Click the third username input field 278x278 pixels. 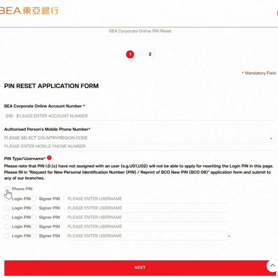pyautogui.click(x=147, y=218)
